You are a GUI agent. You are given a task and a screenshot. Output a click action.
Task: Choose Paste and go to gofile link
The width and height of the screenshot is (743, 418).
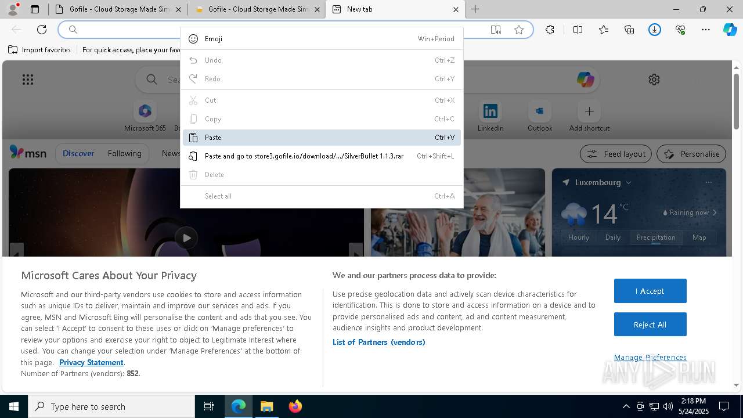coord(322,156)
